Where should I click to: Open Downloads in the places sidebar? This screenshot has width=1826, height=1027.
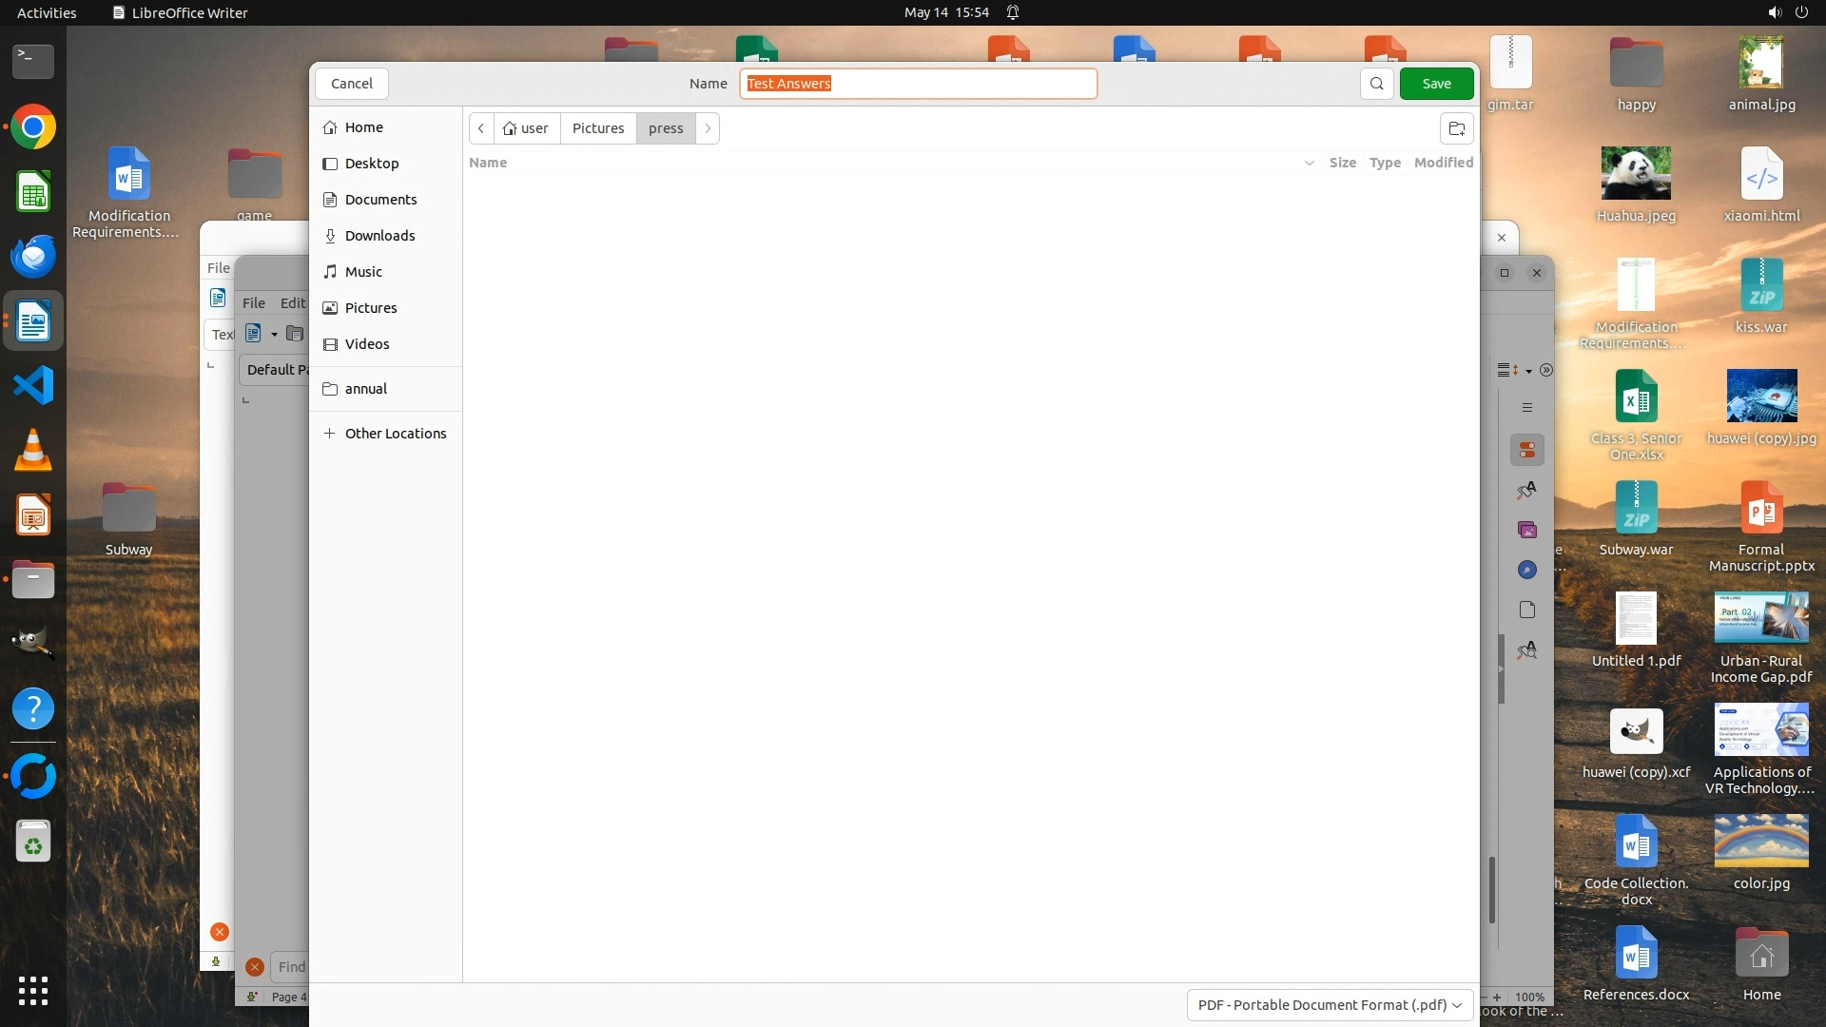[x=379, y=236]
